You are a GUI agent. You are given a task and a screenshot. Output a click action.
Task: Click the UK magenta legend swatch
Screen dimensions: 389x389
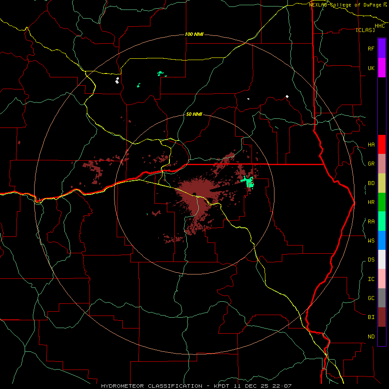pyautogui.click(x=382, y=68)
